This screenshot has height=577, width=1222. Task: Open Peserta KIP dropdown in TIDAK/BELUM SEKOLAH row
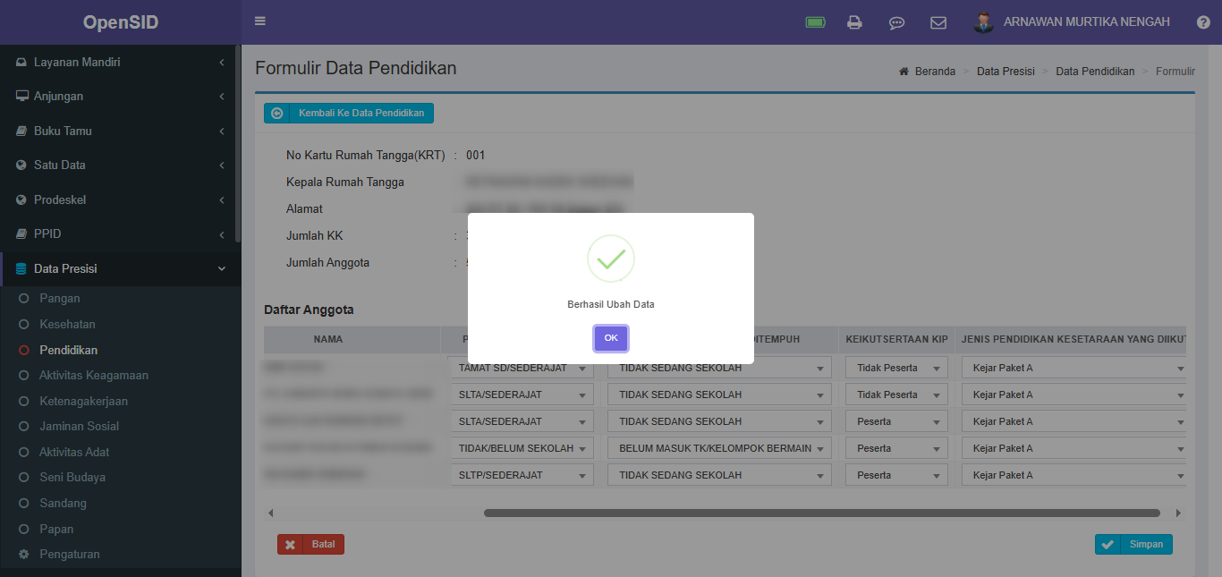pos(896,448)
